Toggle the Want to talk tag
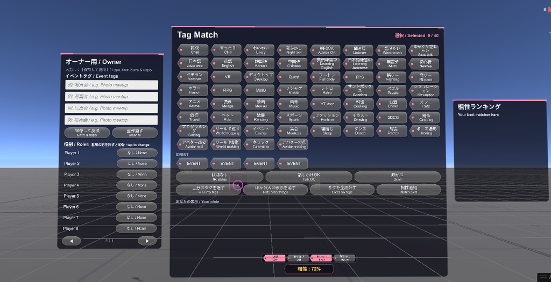551x282 pixels. (391, 50)
